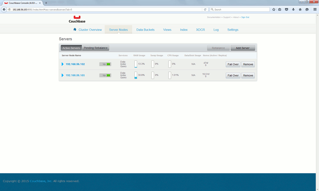Open the XDCR tab
Viewport: 319px width, 191px height.
(x=200, y=30)
